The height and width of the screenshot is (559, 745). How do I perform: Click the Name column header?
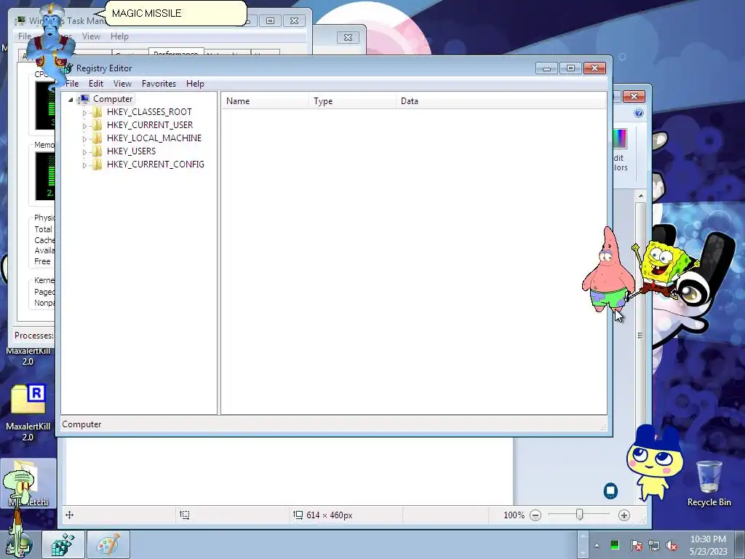[265, 100]
